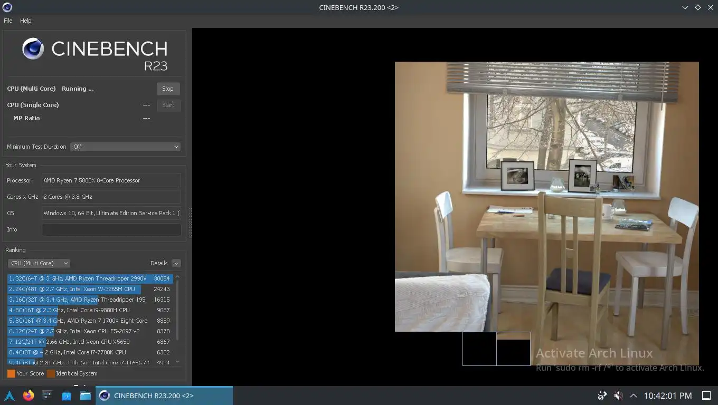Click the CINEBENCH R23.200 taskbar entry
The height and width of the screenshot is (405, 718).
click(164, 396)
